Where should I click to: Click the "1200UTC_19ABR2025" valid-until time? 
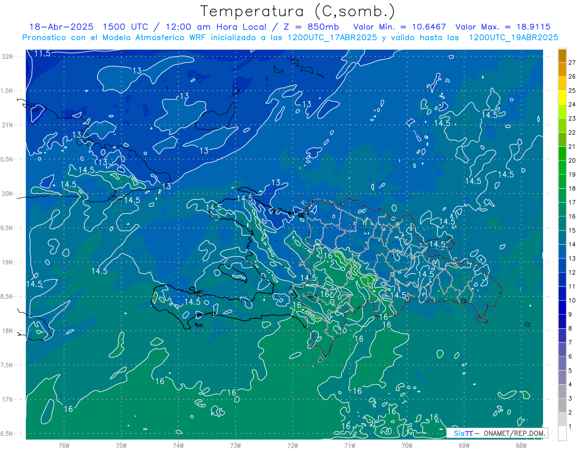coord(513,37)
